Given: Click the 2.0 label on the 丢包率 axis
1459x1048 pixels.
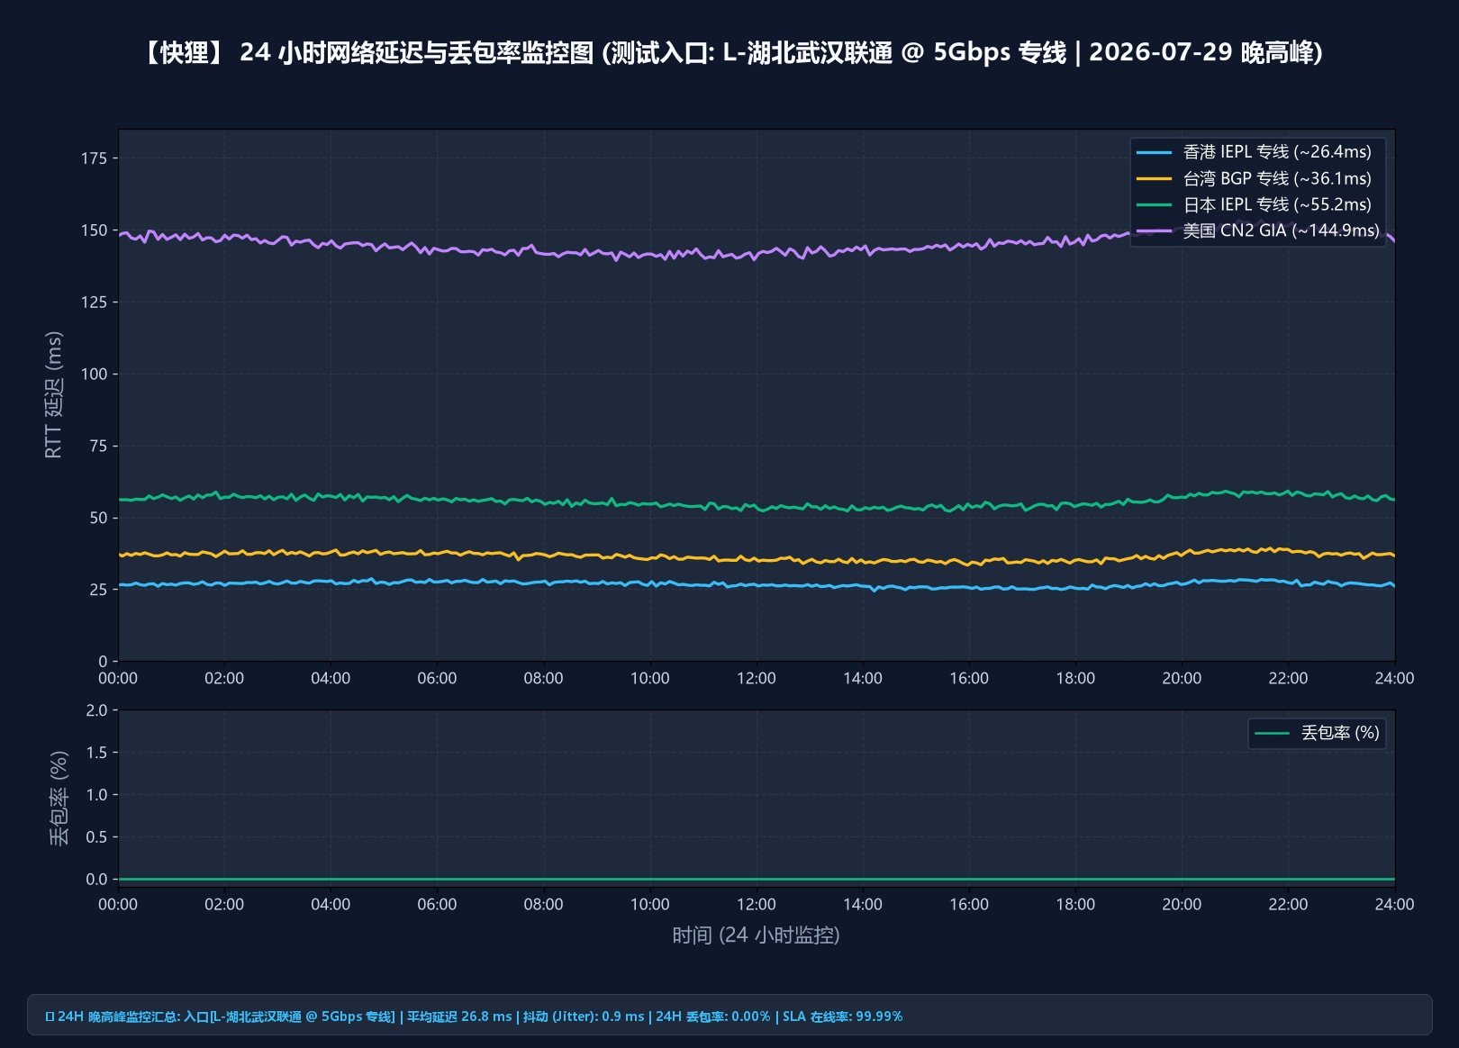Looking at the screenshot, I should point(96,710).
